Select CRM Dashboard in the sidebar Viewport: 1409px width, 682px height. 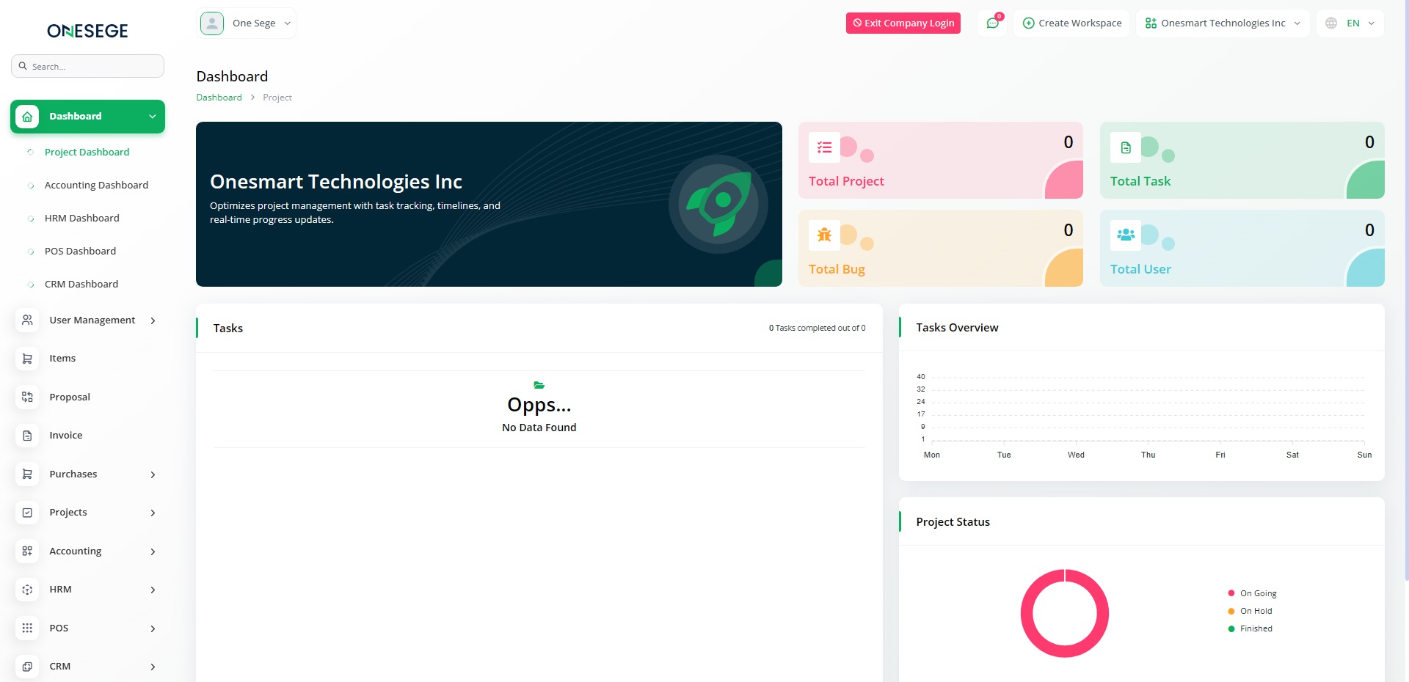click(81, 285)
